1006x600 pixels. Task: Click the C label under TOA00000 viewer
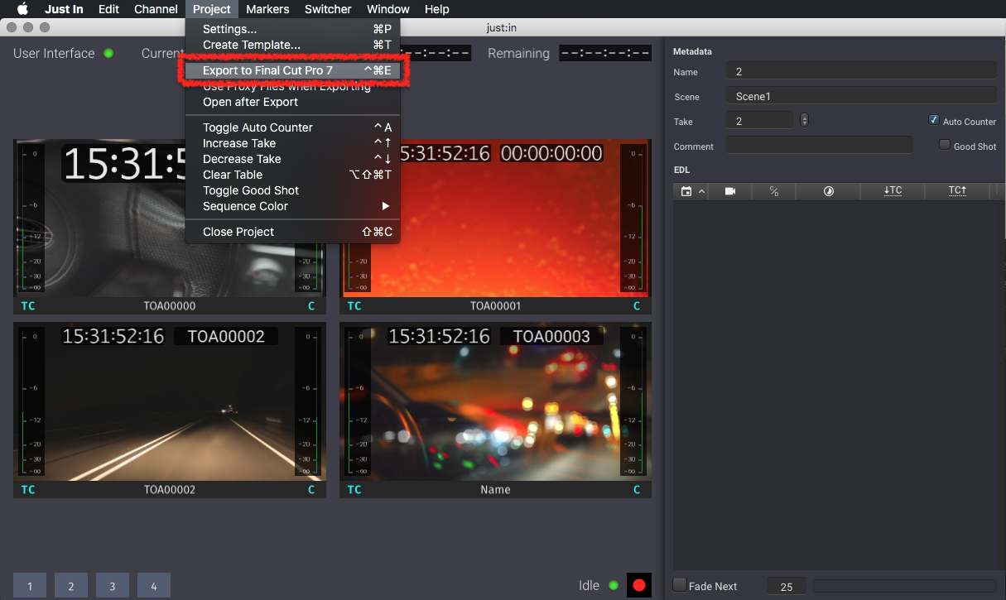tap(311, 306)
